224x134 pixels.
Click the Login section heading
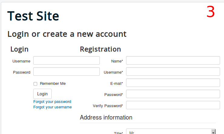click(19, 49)
